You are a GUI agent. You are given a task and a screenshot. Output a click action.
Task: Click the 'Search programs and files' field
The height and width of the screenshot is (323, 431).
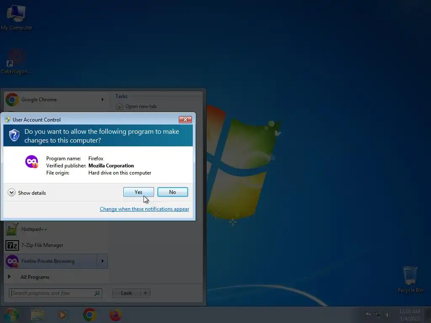[x=55, y=293]
